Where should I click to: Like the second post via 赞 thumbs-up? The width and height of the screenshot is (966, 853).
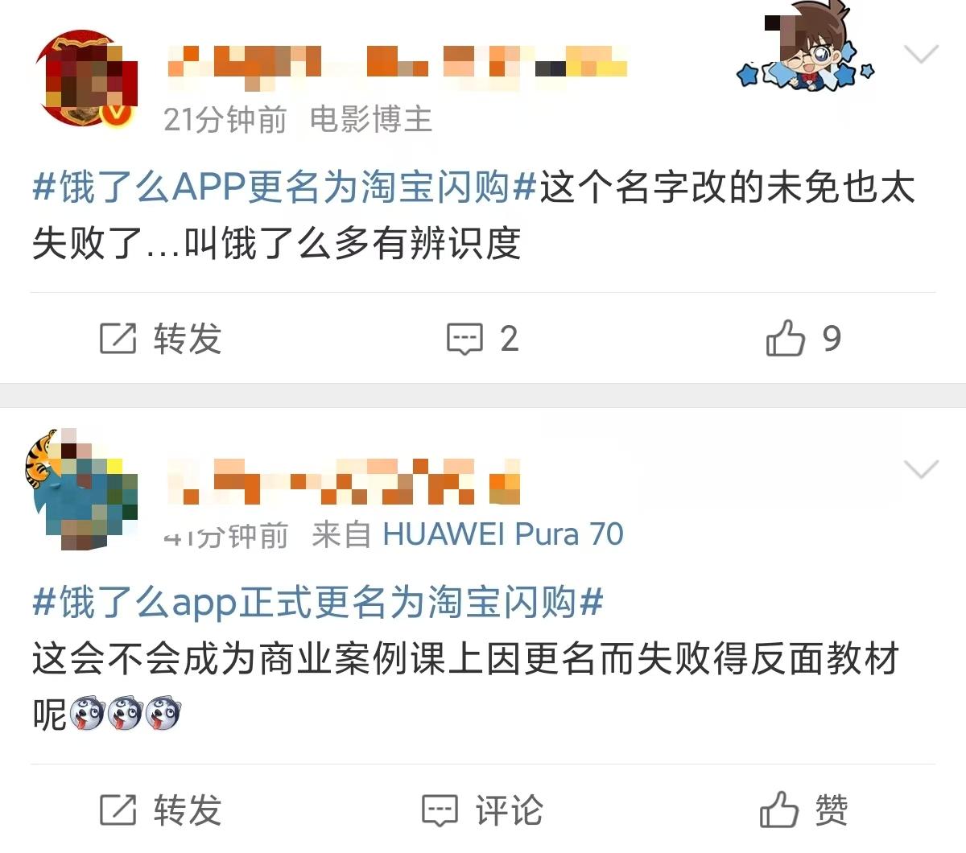(x=780, y=810)
